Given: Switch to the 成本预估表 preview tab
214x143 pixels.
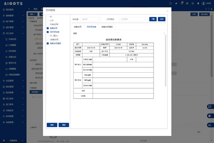Looking at the screenshot, I should tap(91, 27).
